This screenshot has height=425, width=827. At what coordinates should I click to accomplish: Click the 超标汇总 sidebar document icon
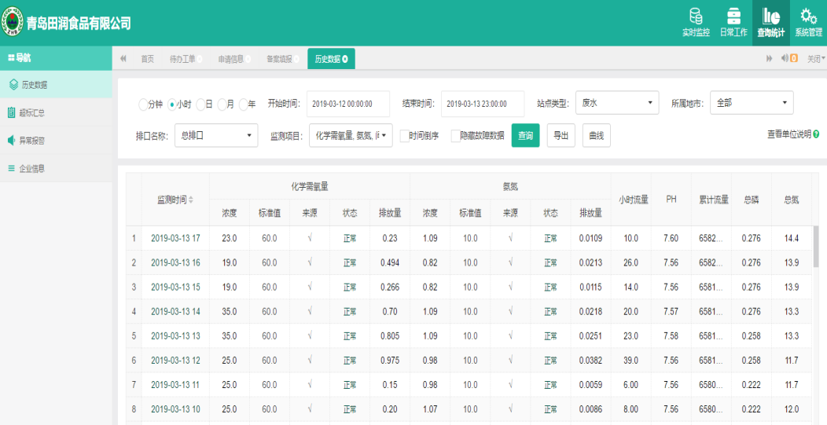[x=12, y=112]
